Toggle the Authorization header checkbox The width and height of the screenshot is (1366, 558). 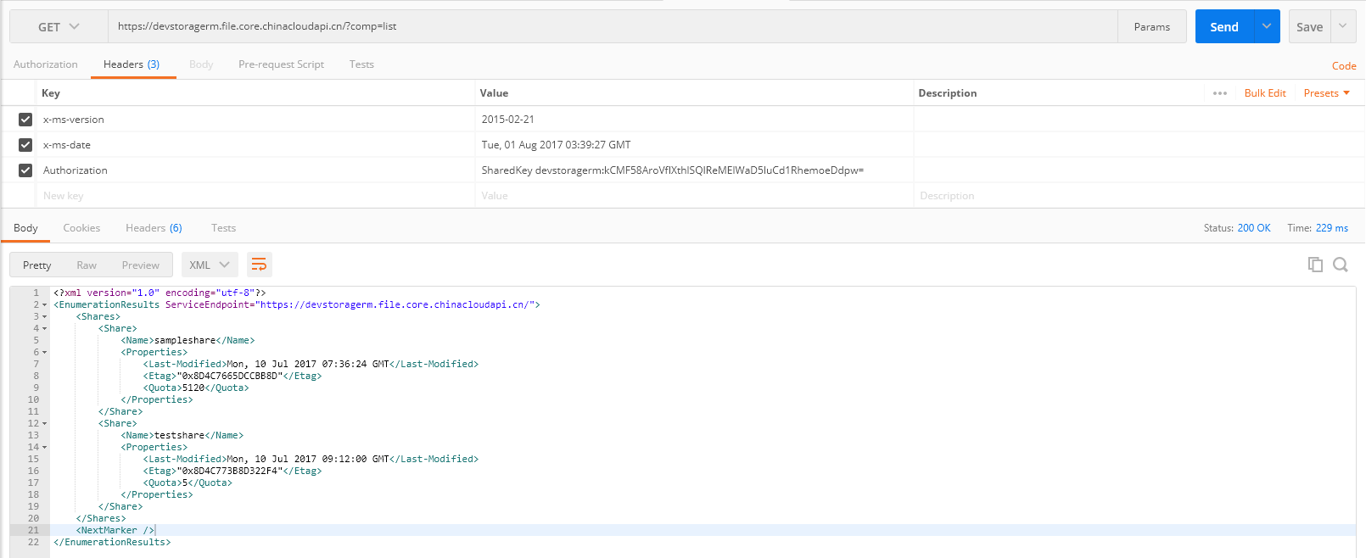click(25, 170)
